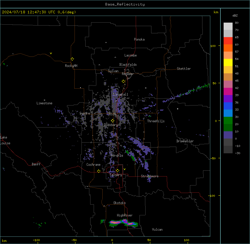Click the diamond marker just above Calgary label
This screenshot has height=244, width=250.
(117, 171)
